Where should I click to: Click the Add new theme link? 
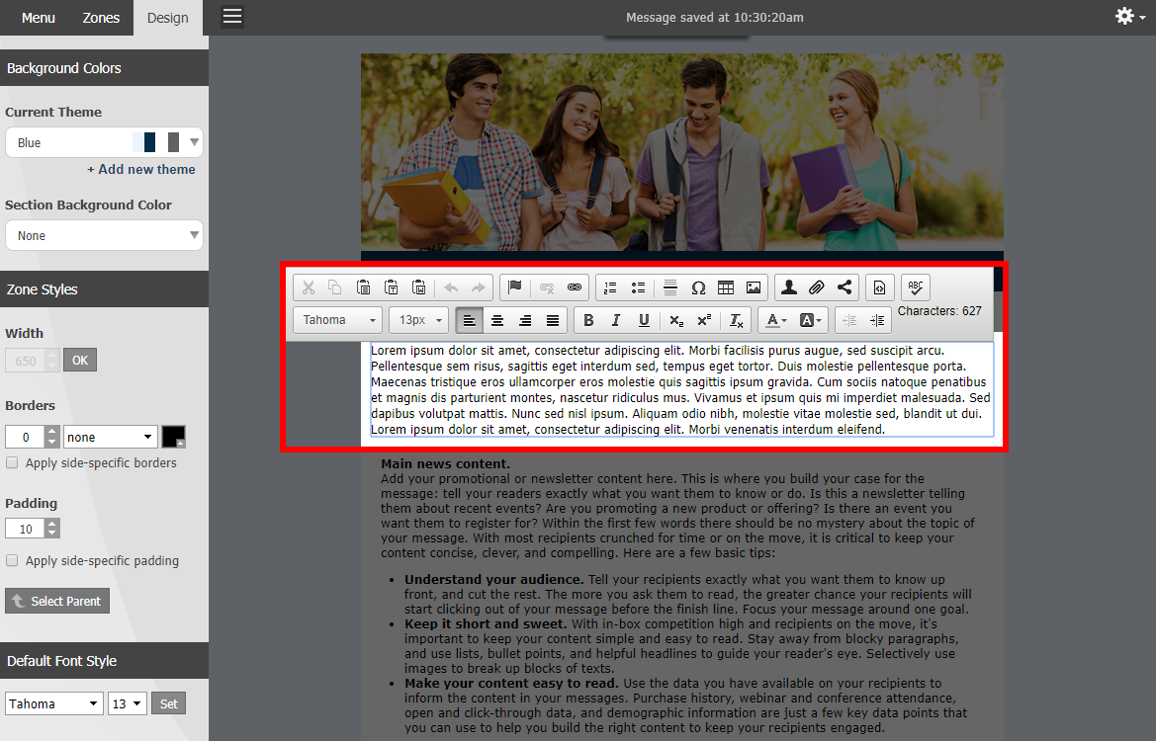click(x=141, y=169)
